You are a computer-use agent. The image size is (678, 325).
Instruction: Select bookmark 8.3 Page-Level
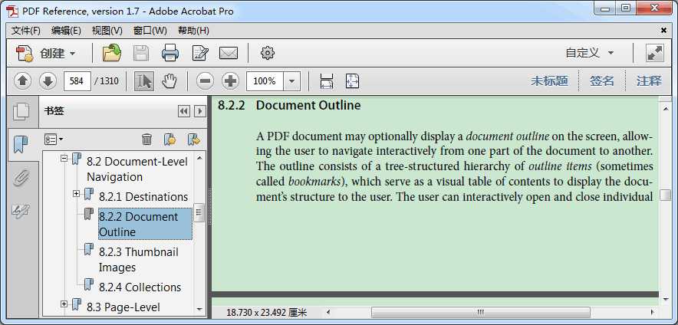point(123,307)
